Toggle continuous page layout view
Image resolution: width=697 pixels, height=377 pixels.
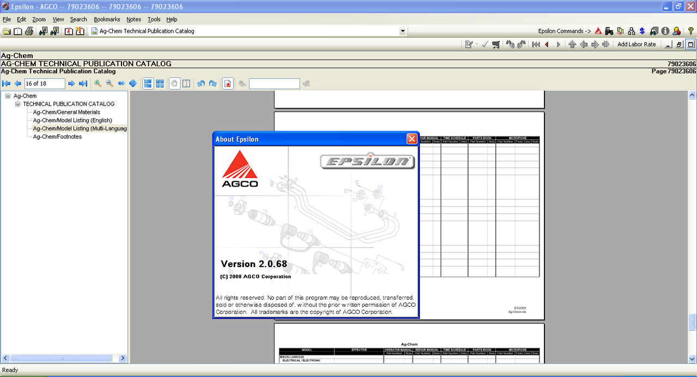click(x=148, y=83)
